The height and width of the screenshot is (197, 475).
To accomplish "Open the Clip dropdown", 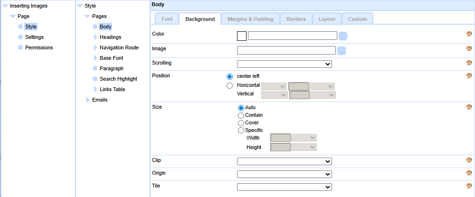I will (284, 161).
